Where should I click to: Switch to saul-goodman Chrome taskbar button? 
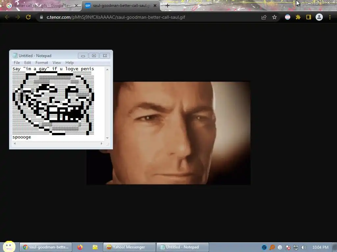45,247
